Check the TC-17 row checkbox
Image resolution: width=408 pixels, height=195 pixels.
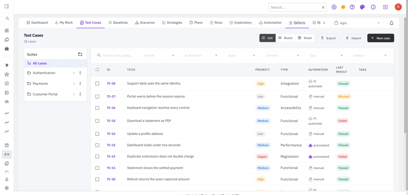click(x=97, y=97)
